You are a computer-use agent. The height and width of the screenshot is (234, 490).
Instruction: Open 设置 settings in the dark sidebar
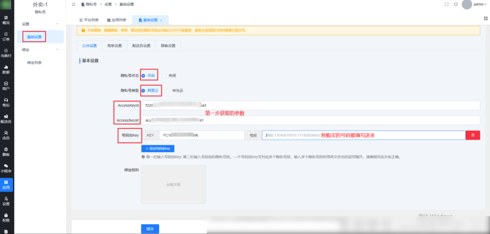[6, 201]
